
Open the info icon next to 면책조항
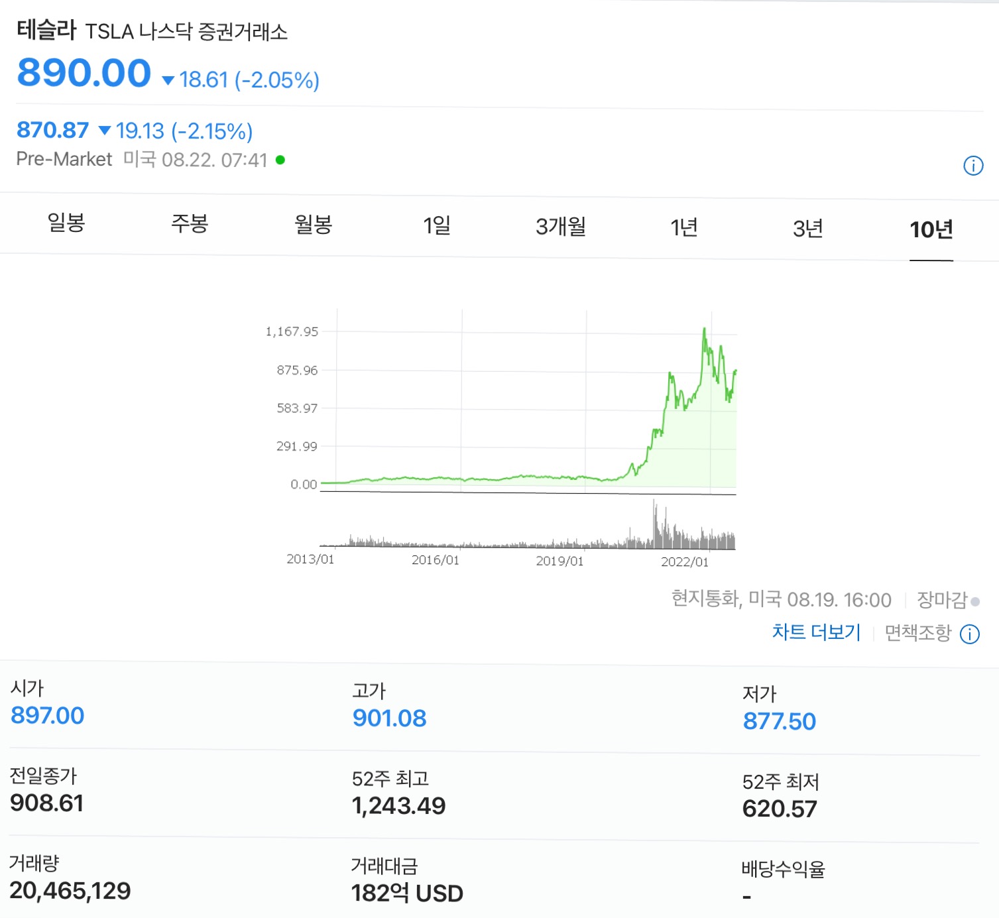[x=970, y=634]
